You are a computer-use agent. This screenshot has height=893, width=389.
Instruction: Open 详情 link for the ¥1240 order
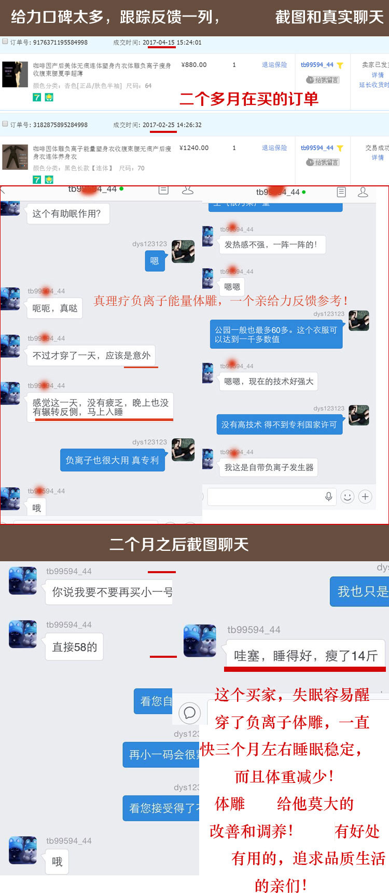pyautogui.click(x=378, y=157)
